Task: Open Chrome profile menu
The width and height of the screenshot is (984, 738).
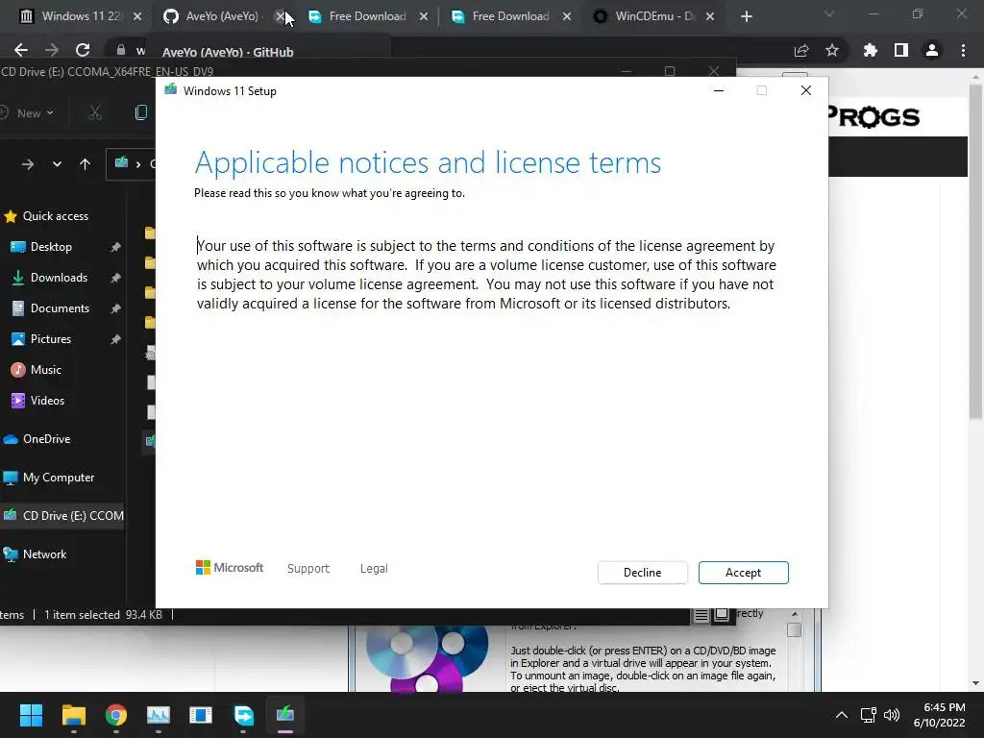Action: [x=932, y=50]
